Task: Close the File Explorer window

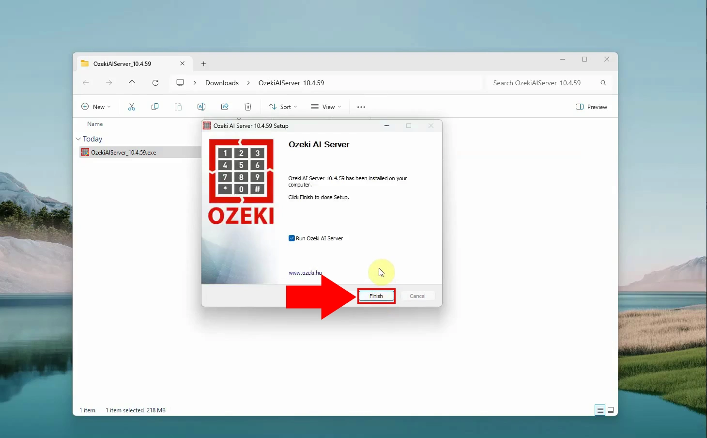Action: tap(607, 59)
